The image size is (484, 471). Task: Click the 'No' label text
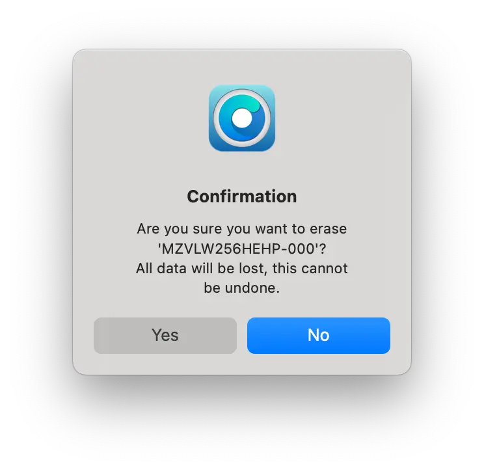[x=319, y=335]
